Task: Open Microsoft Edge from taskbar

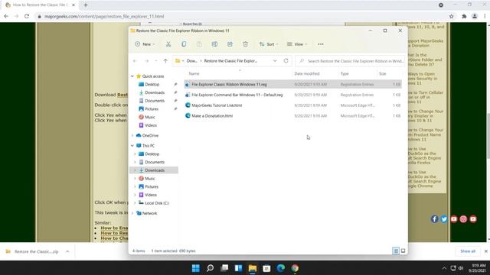Action: [x=281, y=268]
